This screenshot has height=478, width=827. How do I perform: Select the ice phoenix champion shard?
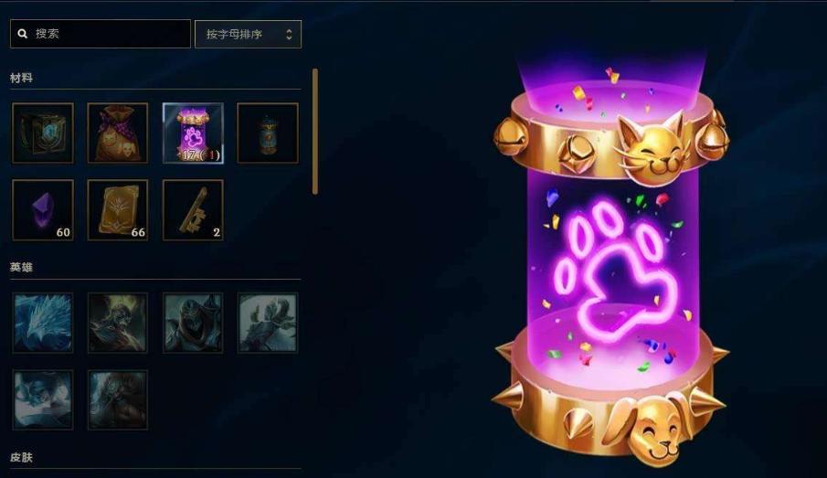coord(43,323)
